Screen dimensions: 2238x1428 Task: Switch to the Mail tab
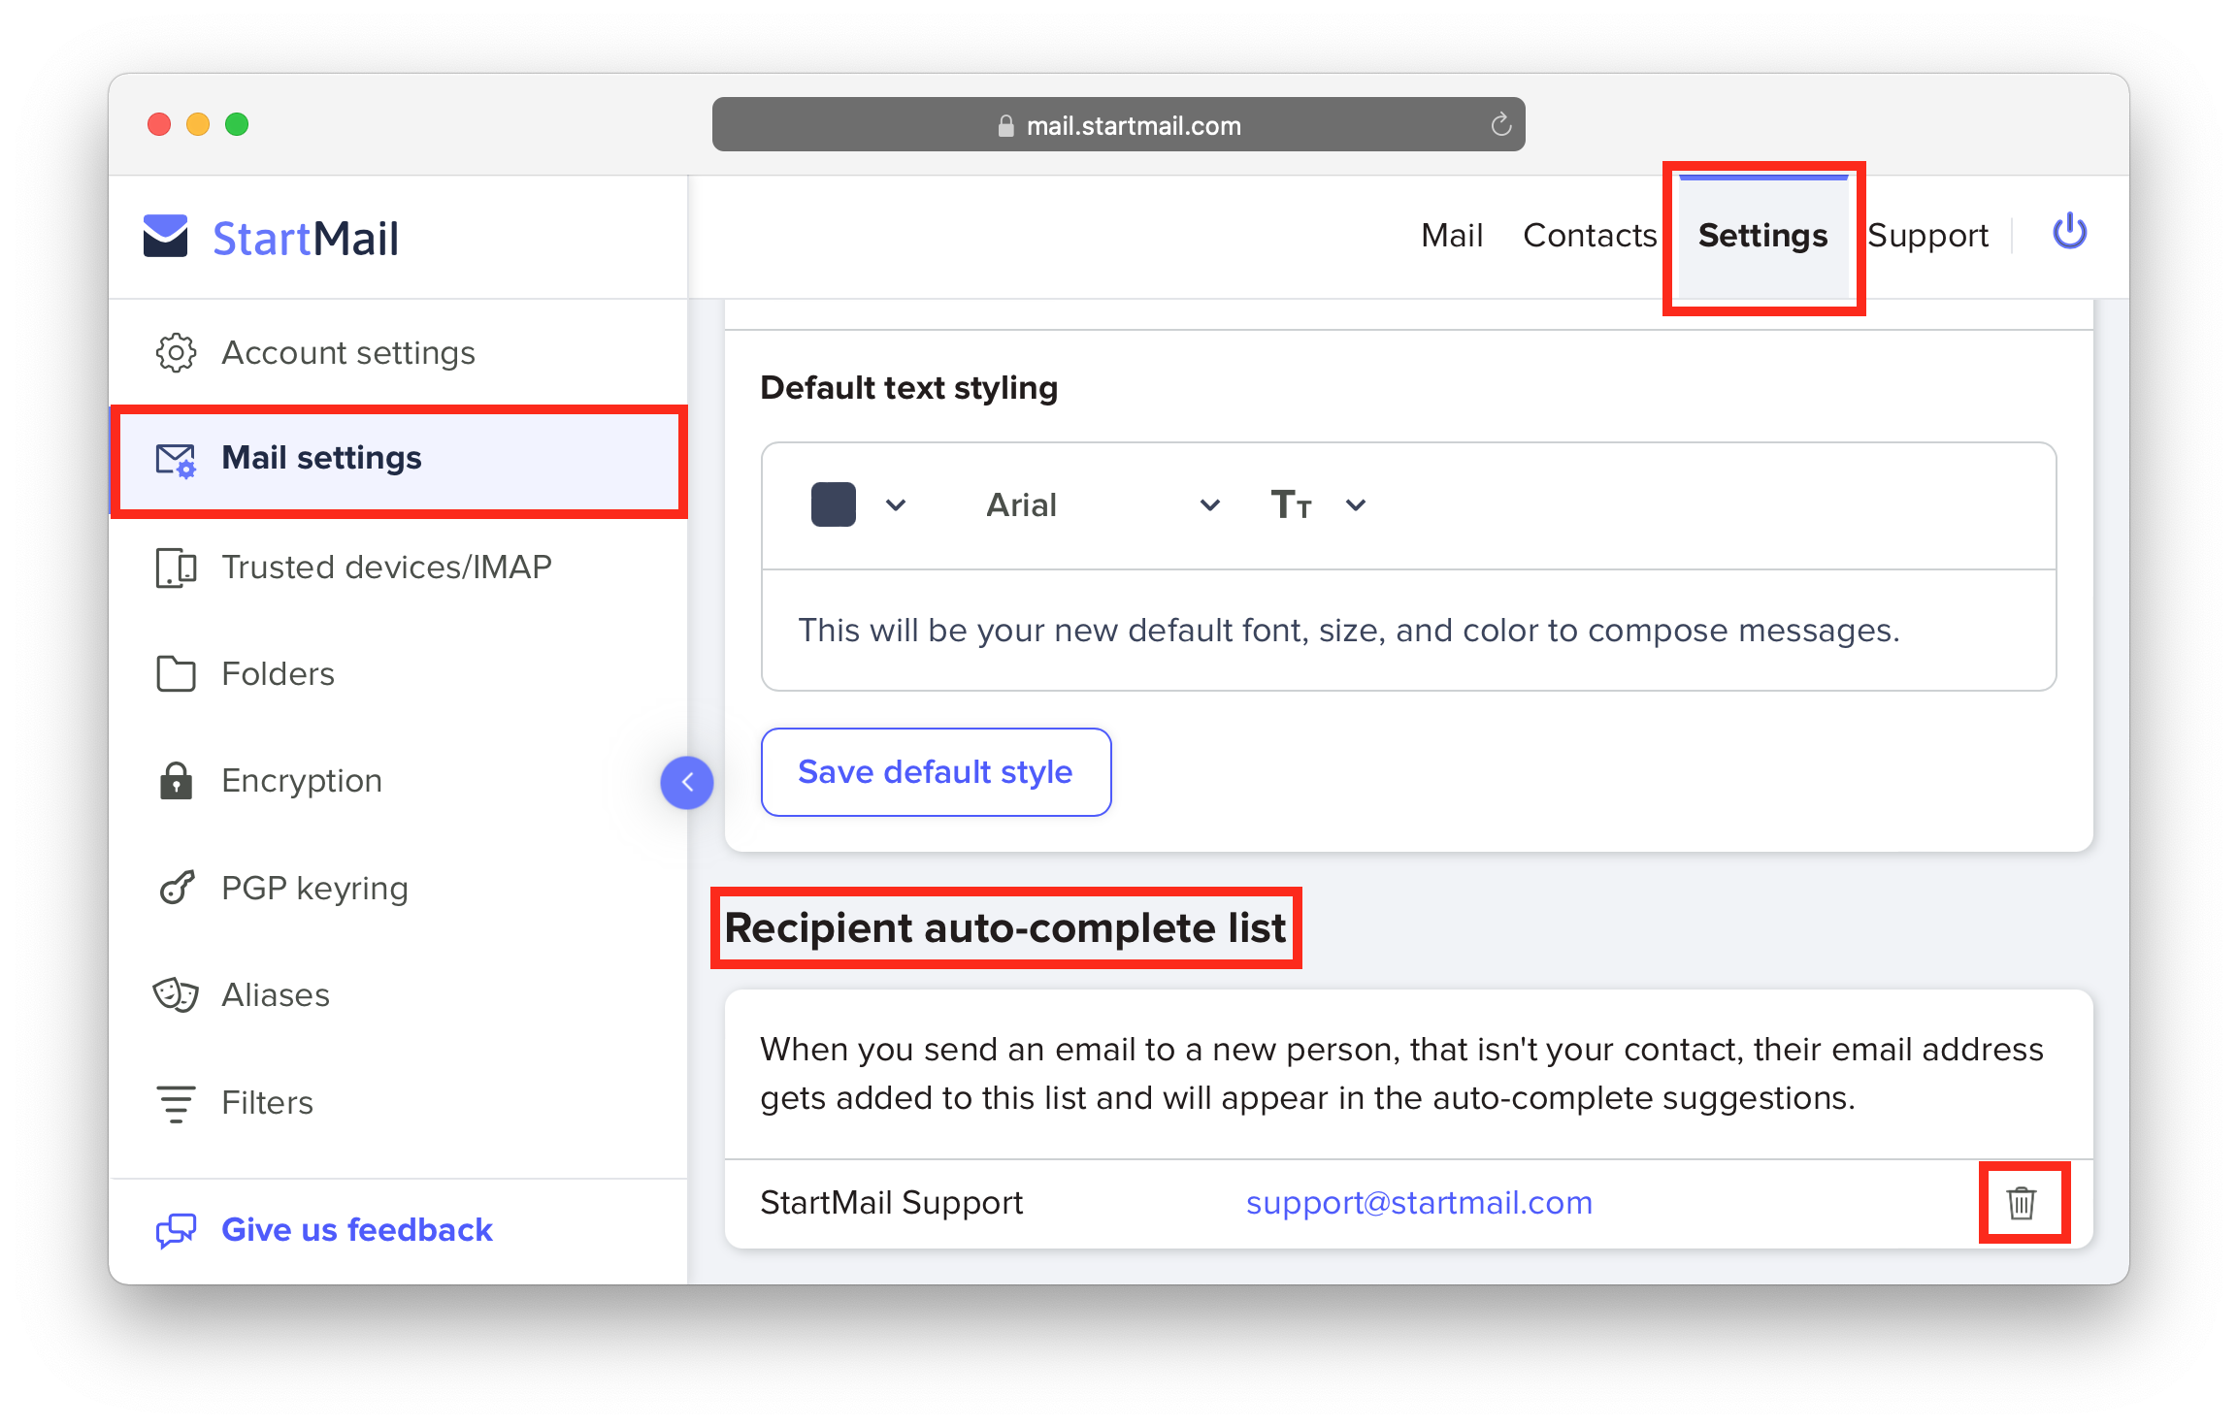(1452, 236)
